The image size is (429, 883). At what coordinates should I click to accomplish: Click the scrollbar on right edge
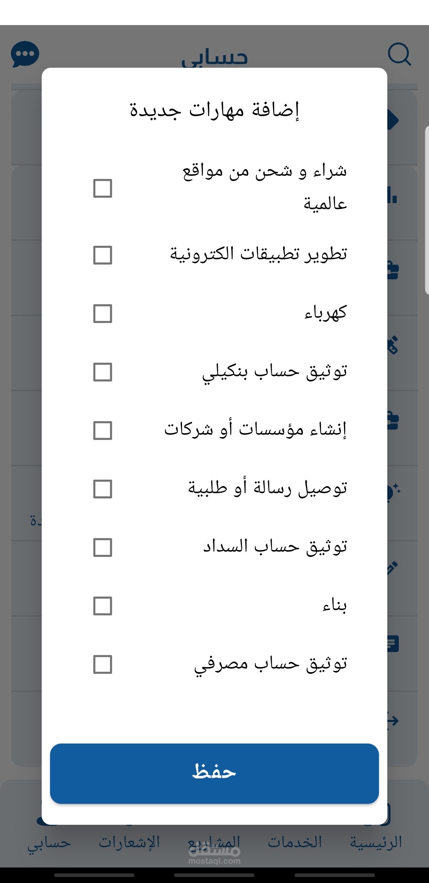pos(427,210)
